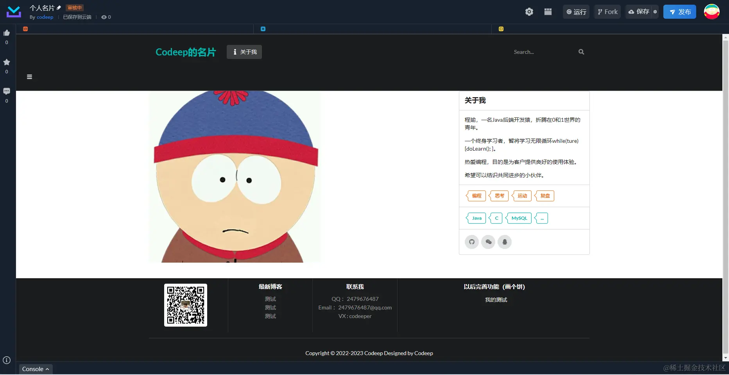729x375 pixels.
Task: Click the 复盘 tag
Action: pos(544,196)
